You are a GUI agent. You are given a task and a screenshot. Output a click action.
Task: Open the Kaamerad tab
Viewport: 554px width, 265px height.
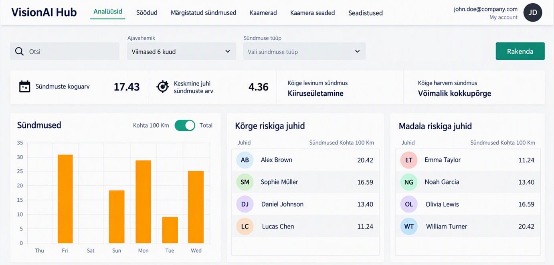pos(263,13)
